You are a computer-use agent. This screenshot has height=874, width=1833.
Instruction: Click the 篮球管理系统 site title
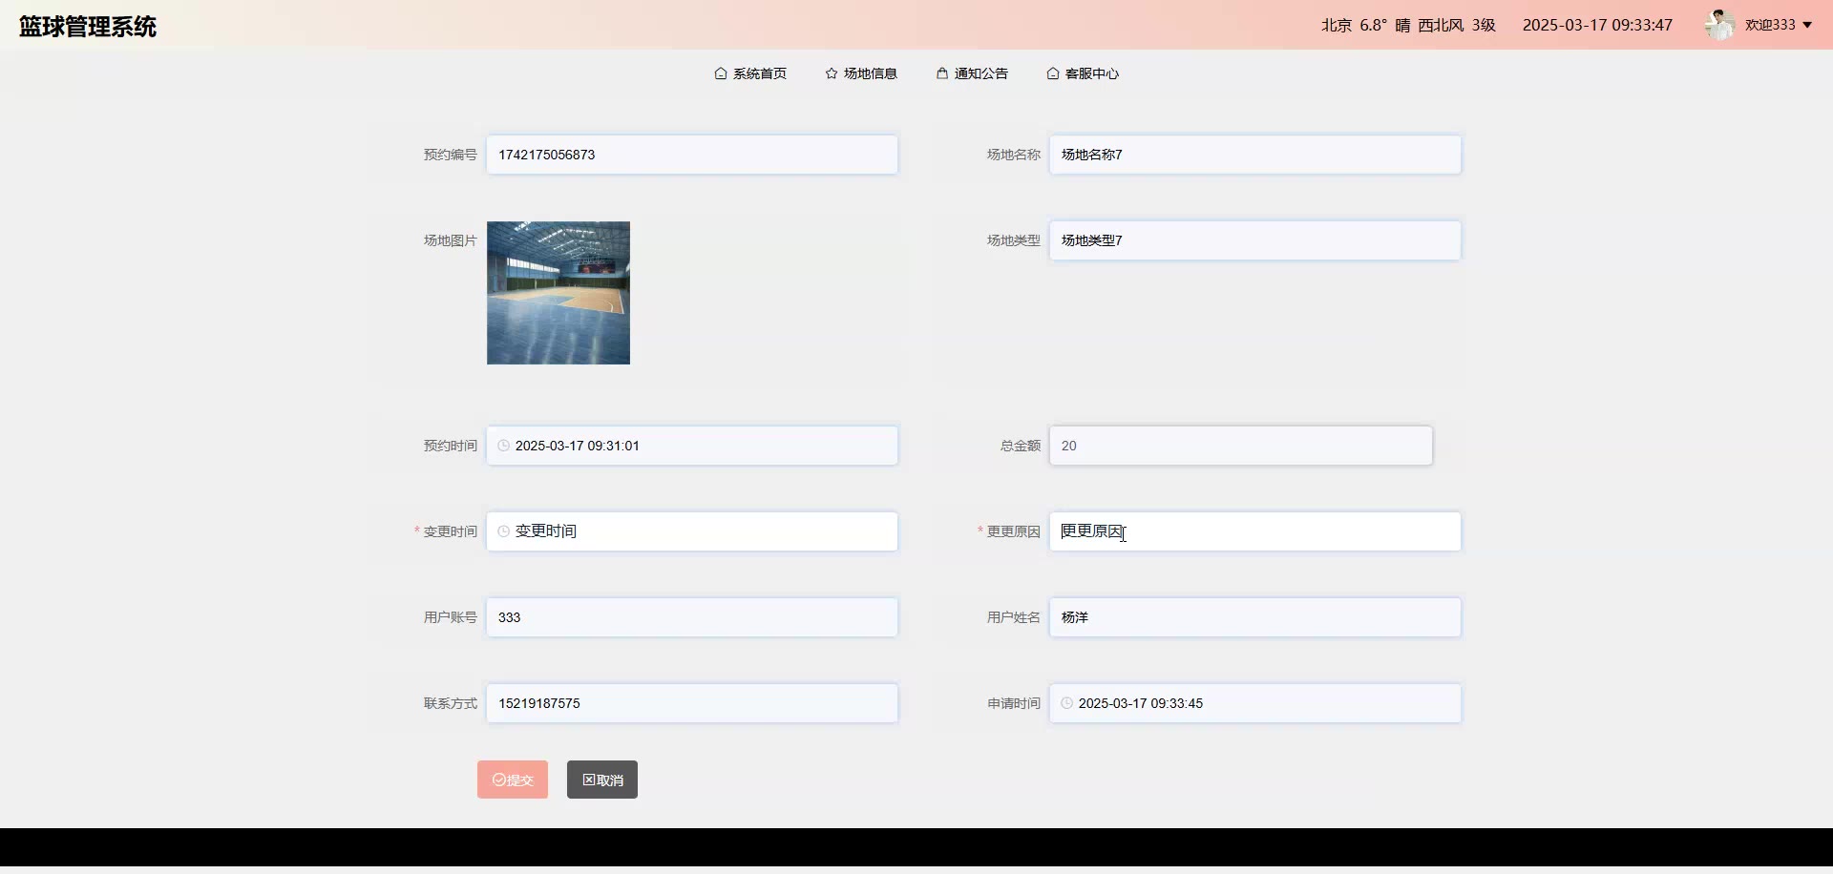pos(88,27)
